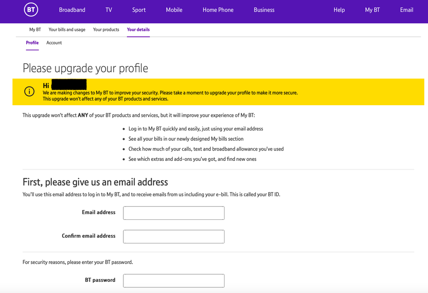The height and width of the screenshot is (293, 428).
Task: Go to the Sport section
Action: pos(139,10)
